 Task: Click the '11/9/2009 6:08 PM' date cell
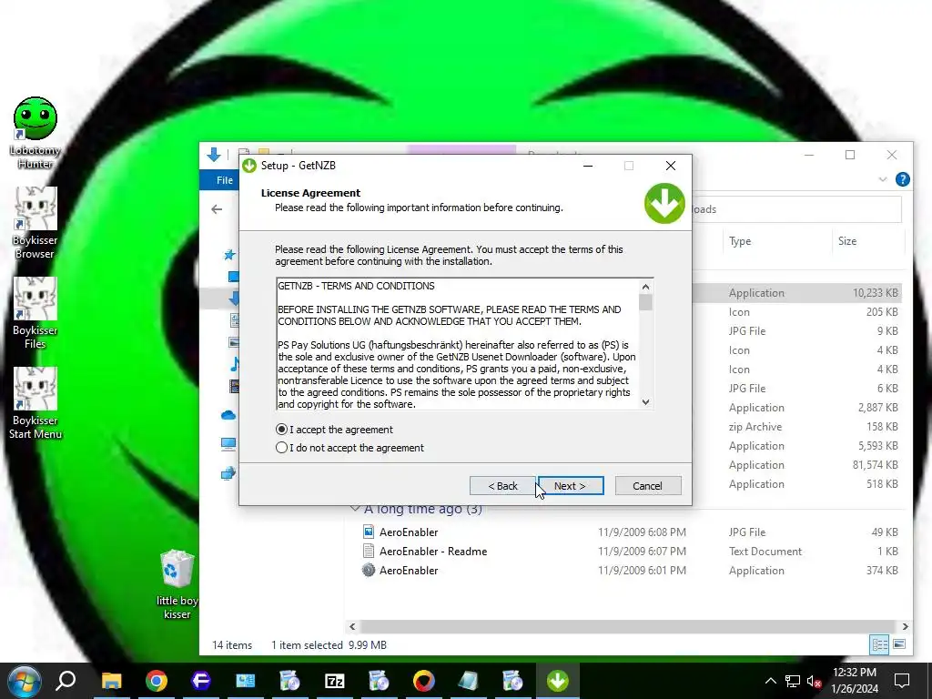pyautogui.click(x=642, y=532)
